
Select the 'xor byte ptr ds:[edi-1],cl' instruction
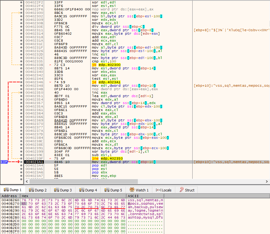(120, 151)
